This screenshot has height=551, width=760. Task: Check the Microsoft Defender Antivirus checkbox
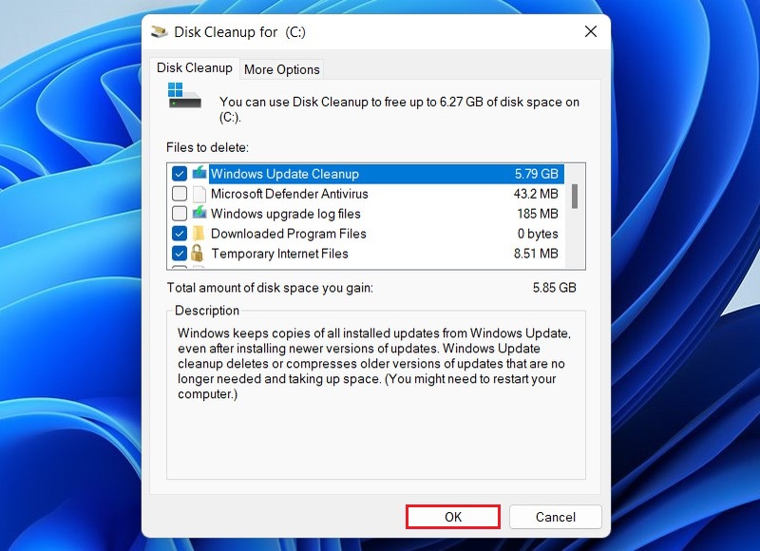180,194
